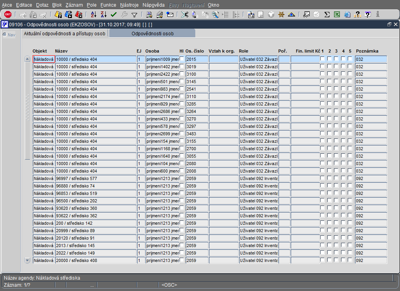Select the Nav radio button
This screenshot has width=400, height=291.
point(5,35)
